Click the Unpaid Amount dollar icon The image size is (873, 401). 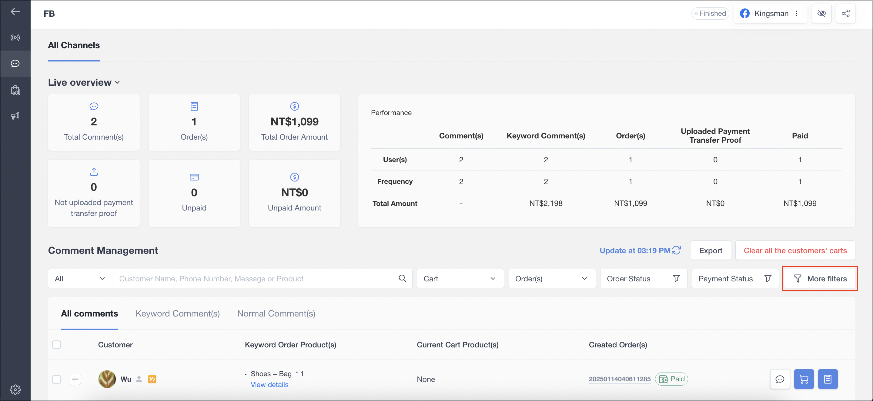coord(294,177)
